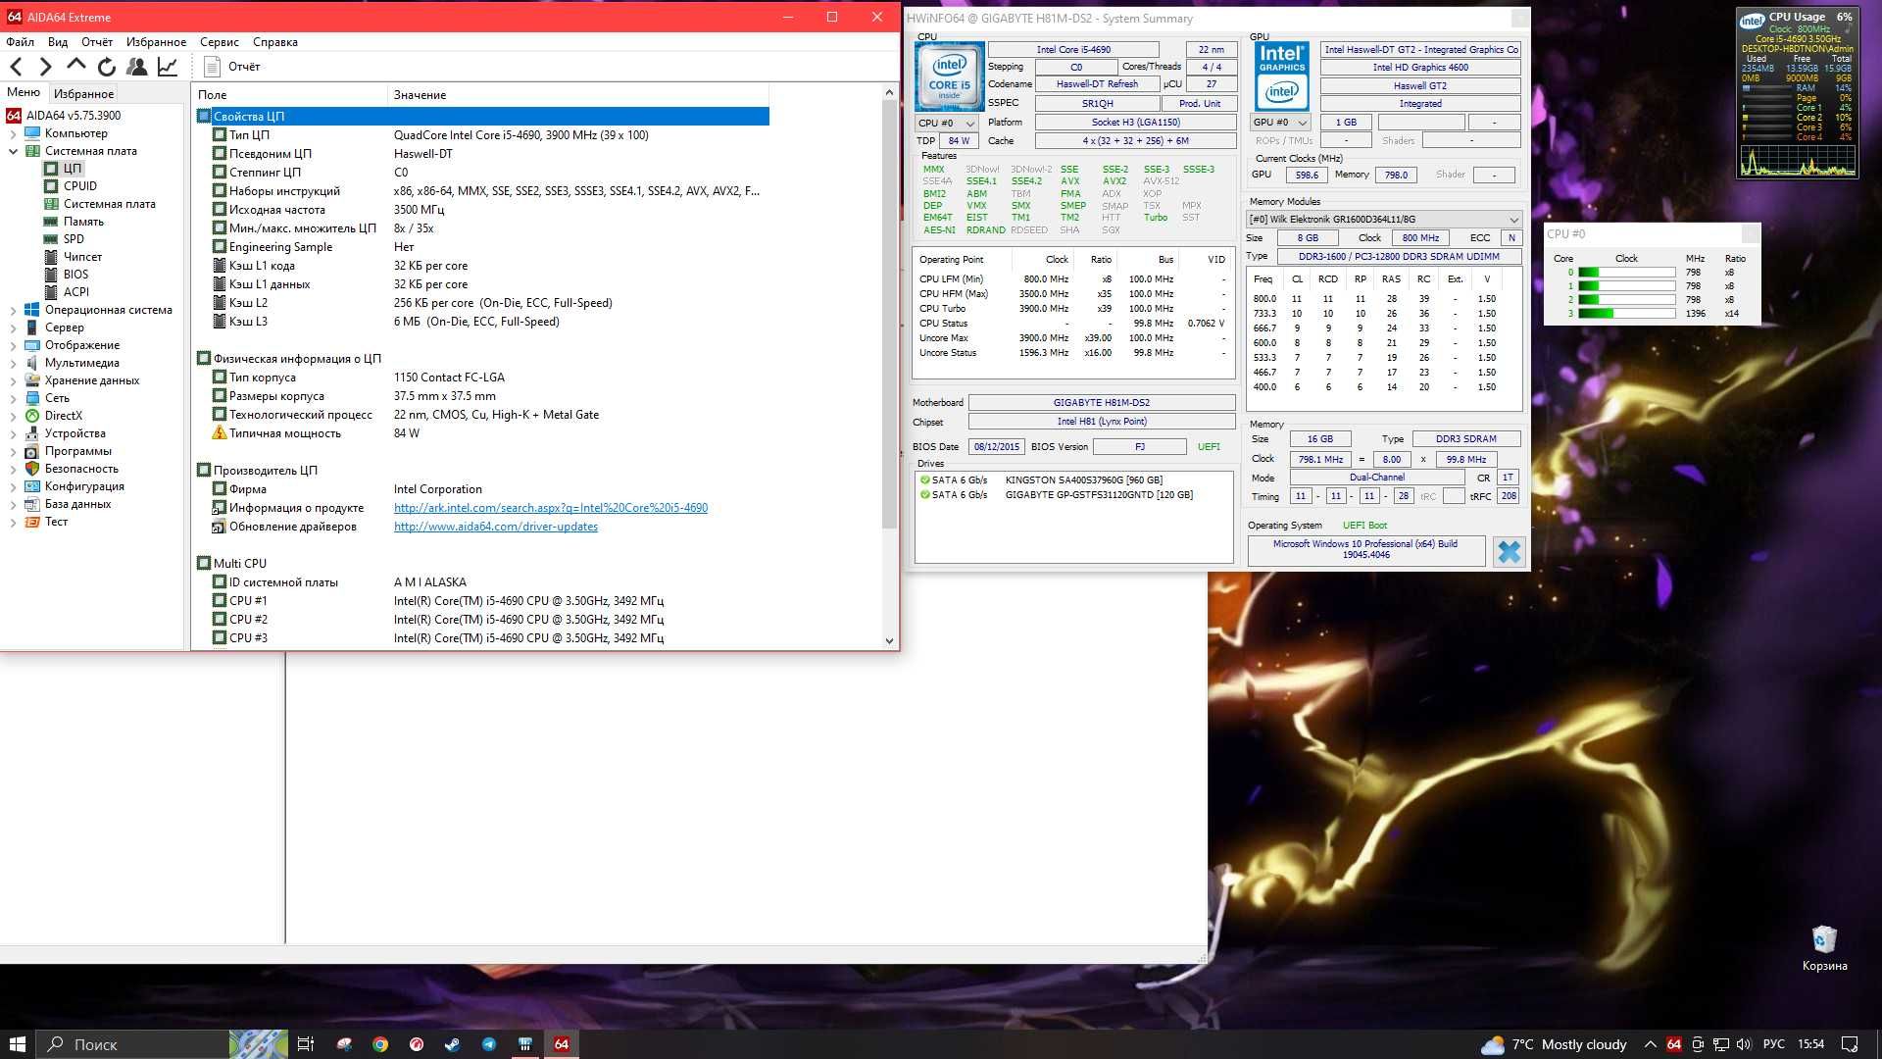The width and height of the screenshot is (1882, 1059).
Task: Expand Операционная система tree node
Action: point(13,310)
